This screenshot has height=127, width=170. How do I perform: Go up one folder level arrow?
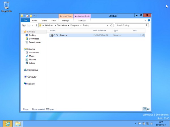(x=36, y=25)
